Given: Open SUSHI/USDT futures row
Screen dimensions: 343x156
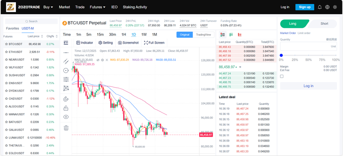Looking at the screenshot, I should point(31,75).
